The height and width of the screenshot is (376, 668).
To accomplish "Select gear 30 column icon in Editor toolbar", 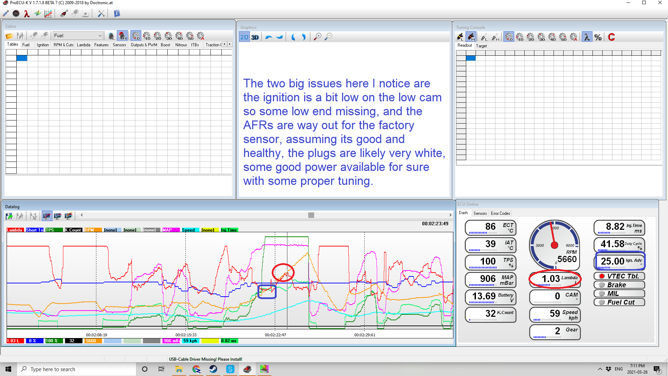I will (168, 36).
